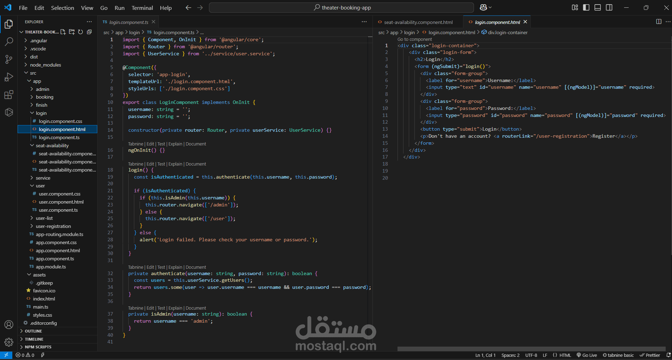
Task: Close the login.component.html tab
Action: tap(525, 22)
